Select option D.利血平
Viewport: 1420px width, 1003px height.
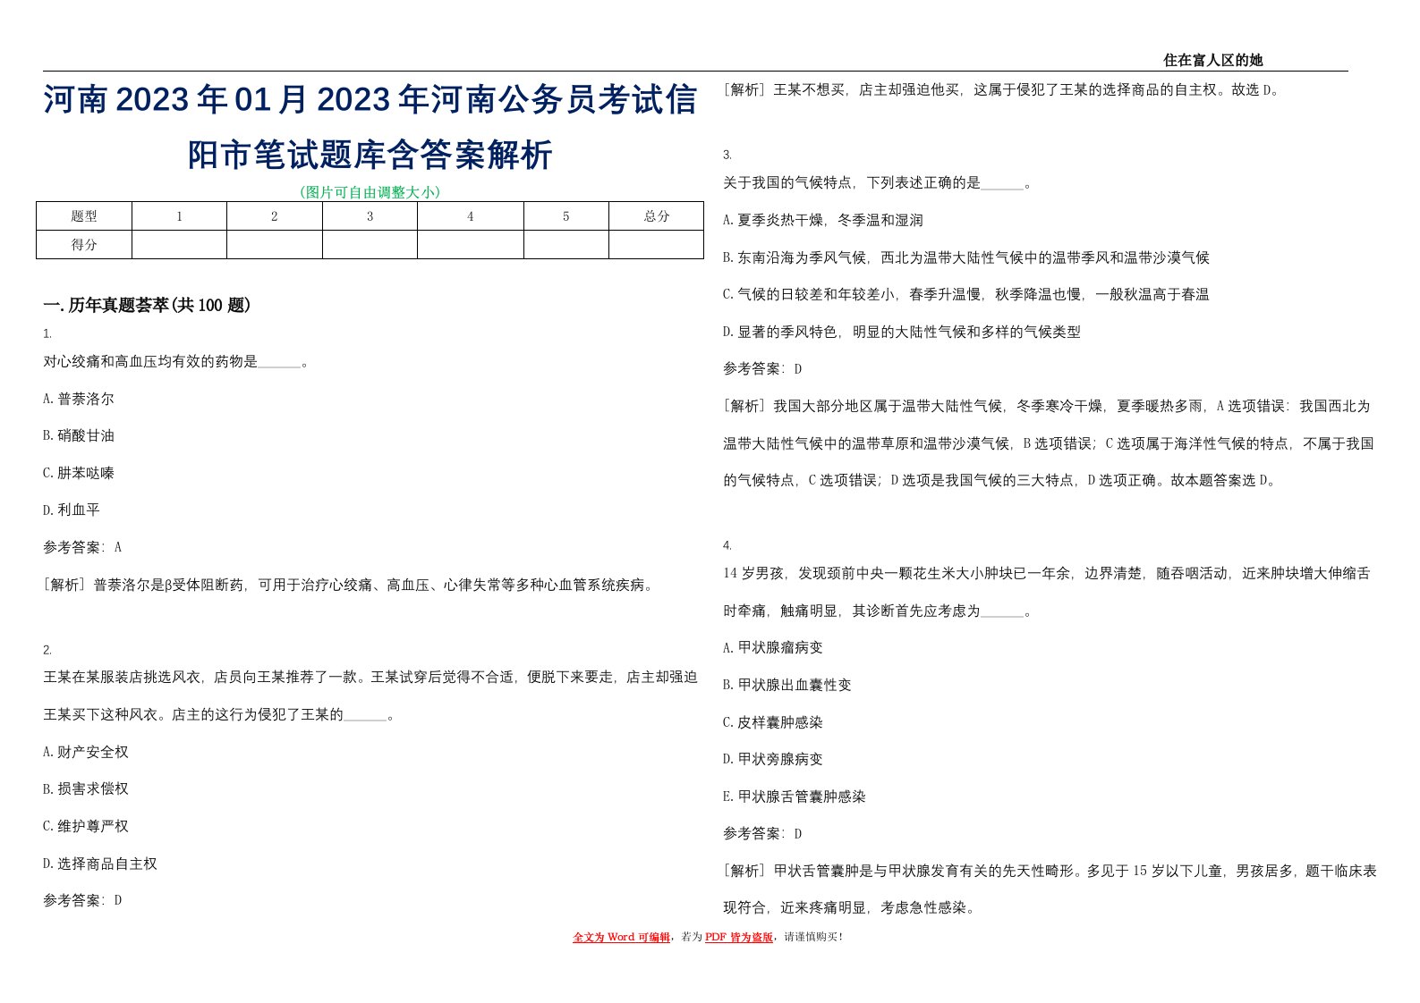[72, 510]
